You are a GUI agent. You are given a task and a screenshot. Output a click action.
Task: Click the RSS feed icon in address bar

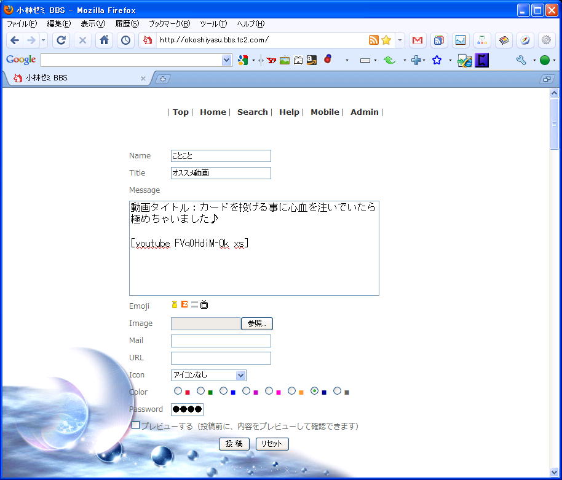coord(373,41)
